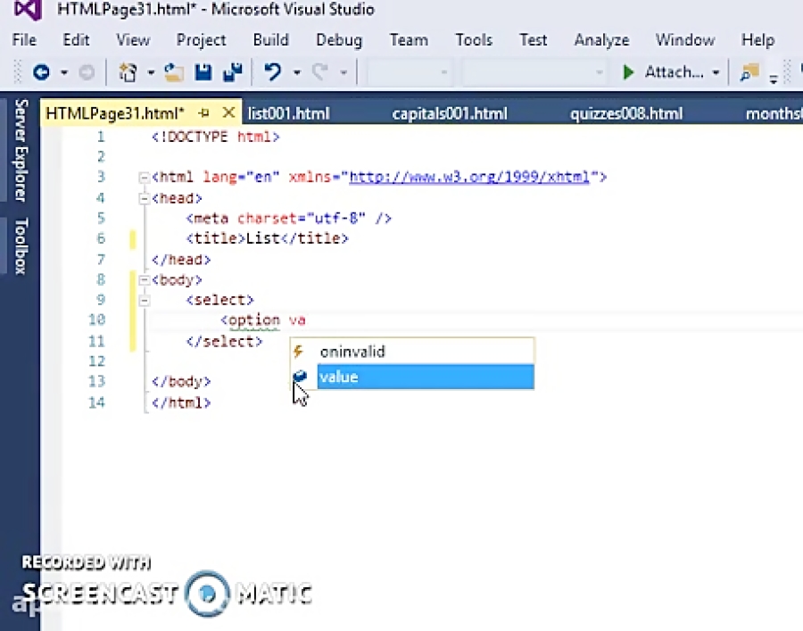The height and width of the screenshot is (631, 803).
Task: Click the Open File folder icon
Action: 174,72
